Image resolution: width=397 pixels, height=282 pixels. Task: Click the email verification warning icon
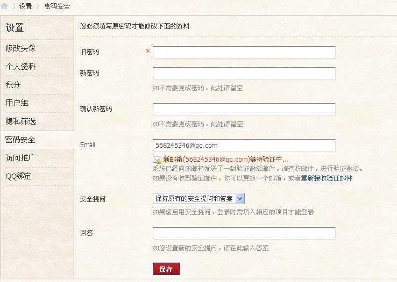tap(157, 160)
